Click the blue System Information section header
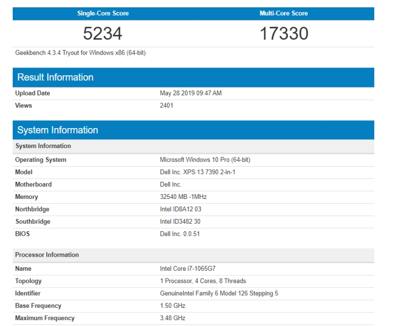This screenshot has width=407, height=326. coord(58,130)
